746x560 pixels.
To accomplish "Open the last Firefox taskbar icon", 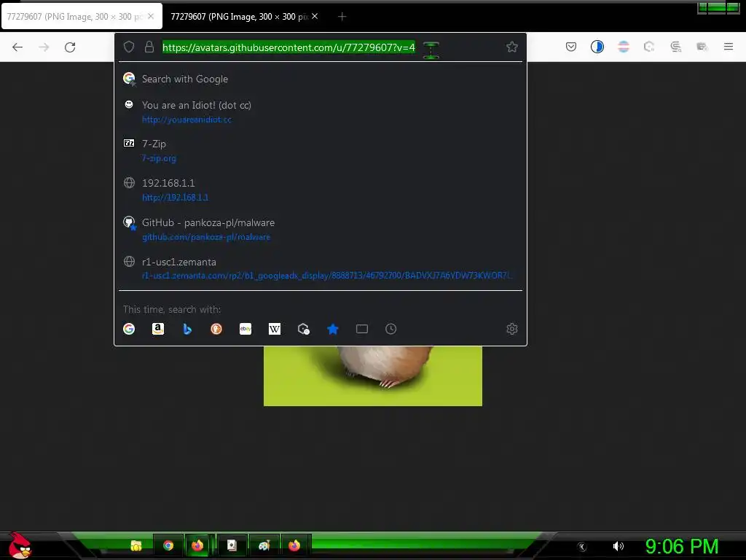I will tap(294, 545).
